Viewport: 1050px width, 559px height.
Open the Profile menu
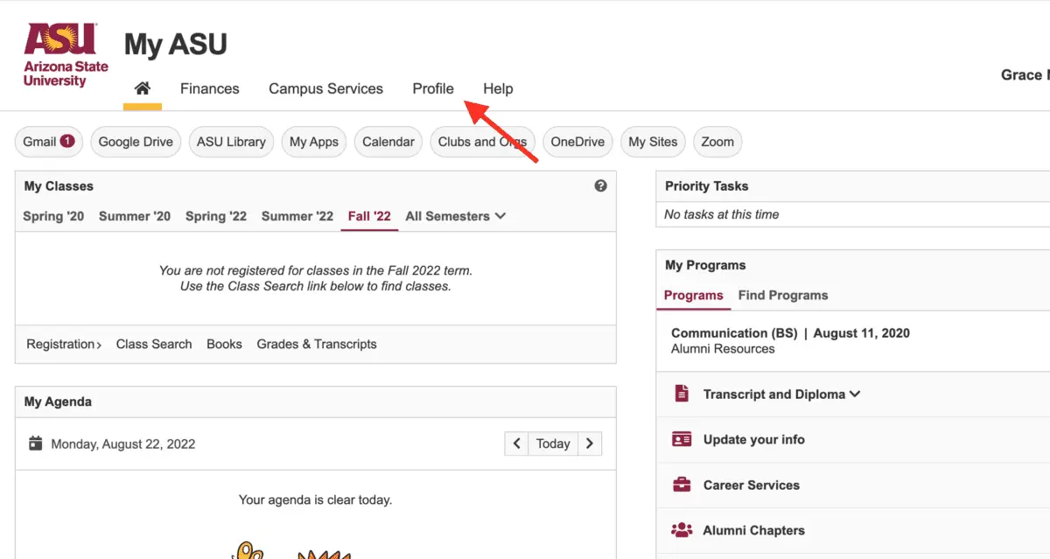click(x=432, y=88)
